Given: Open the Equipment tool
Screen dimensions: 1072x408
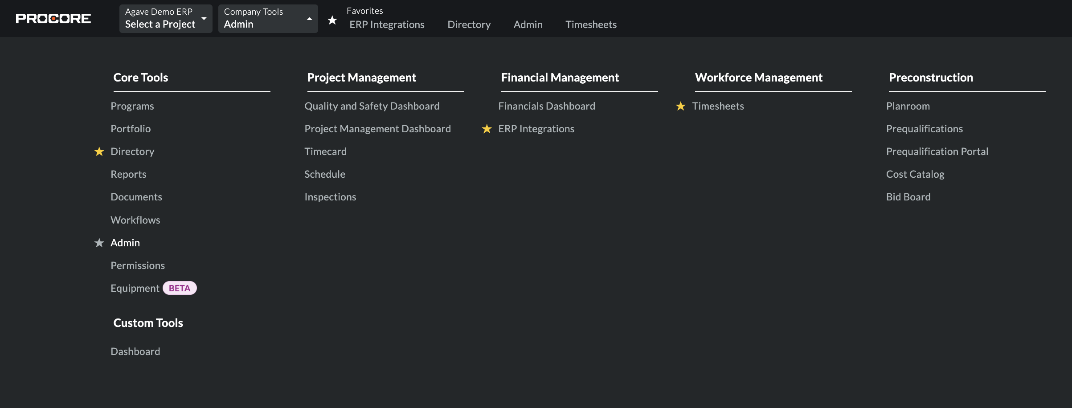Looking at the screenshot, I should 135,288.
